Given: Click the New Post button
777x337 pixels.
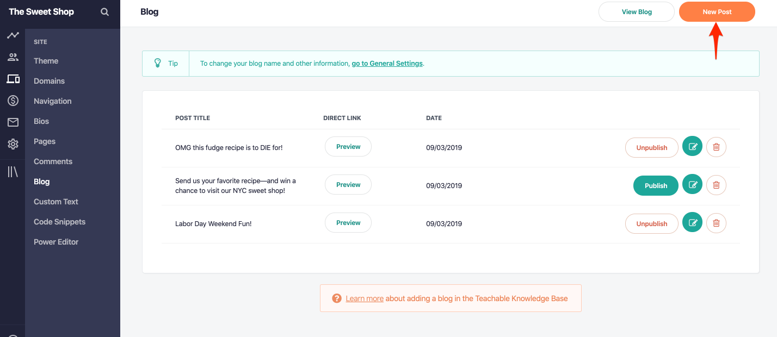Looking at the screenshot, I should (x=717, y=12).
